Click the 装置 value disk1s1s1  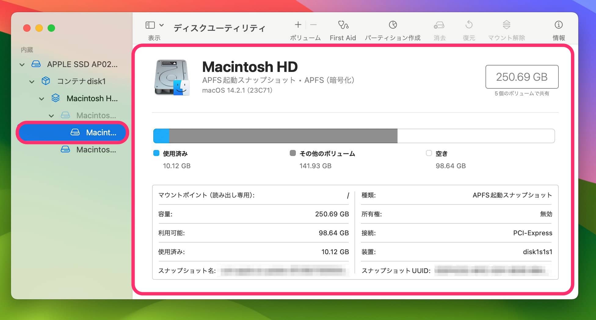537,252
